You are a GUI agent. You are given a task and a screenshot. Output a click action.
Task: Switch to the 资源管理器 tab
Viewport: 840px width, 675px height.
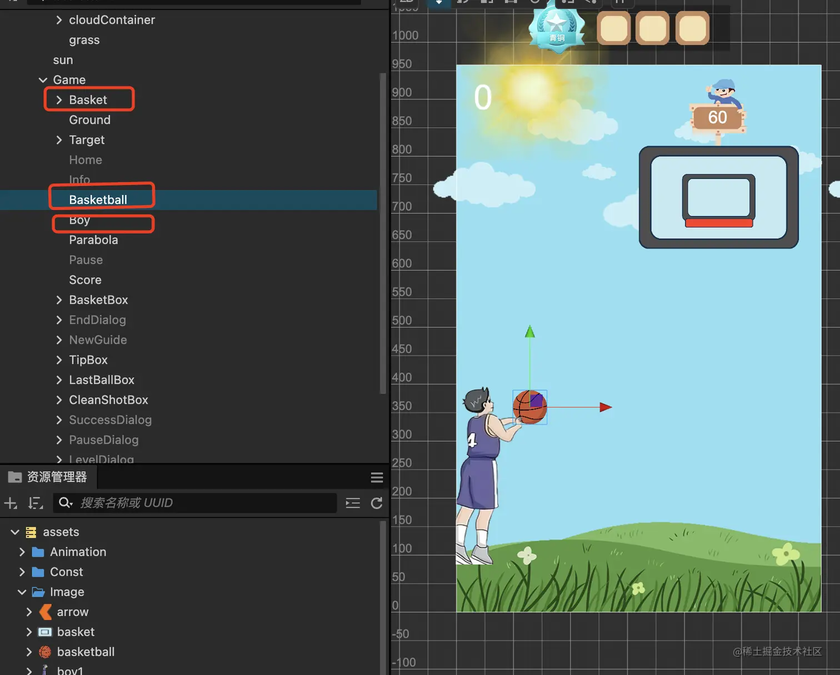[x=48, y=477]
